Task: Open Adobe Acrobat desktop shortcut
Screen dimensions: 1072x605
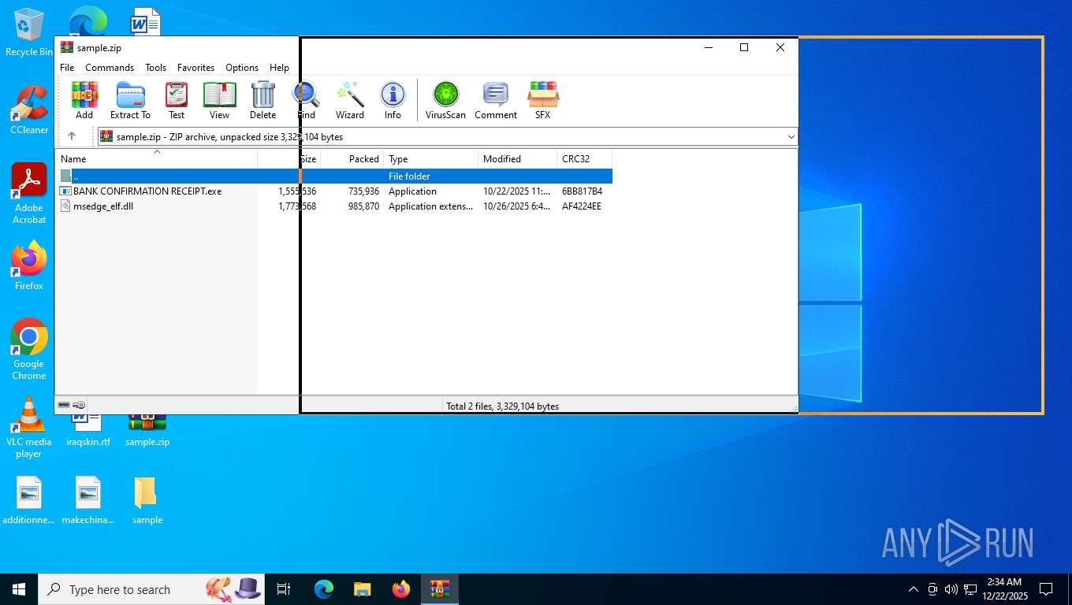Action: [x=29, y=193]
